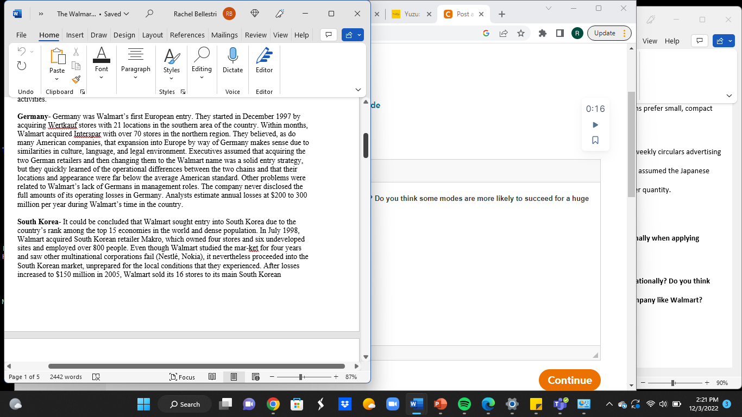Expand the Paragraph group dropdown
The height and width of the screenshot is (417, 742).
point(136,77)
